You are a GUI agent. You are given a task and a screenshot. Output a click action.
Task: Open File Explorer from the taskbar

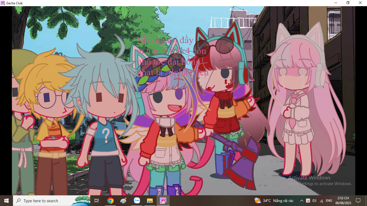[150, 201]
